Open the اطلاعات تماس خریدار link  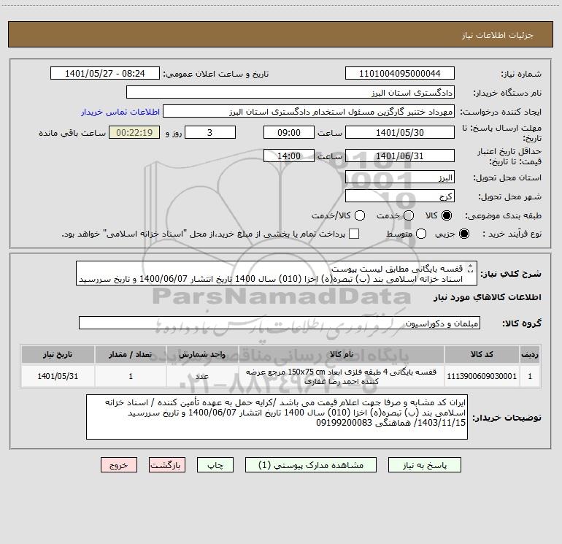pyautogui.click(x=120, y=112)
